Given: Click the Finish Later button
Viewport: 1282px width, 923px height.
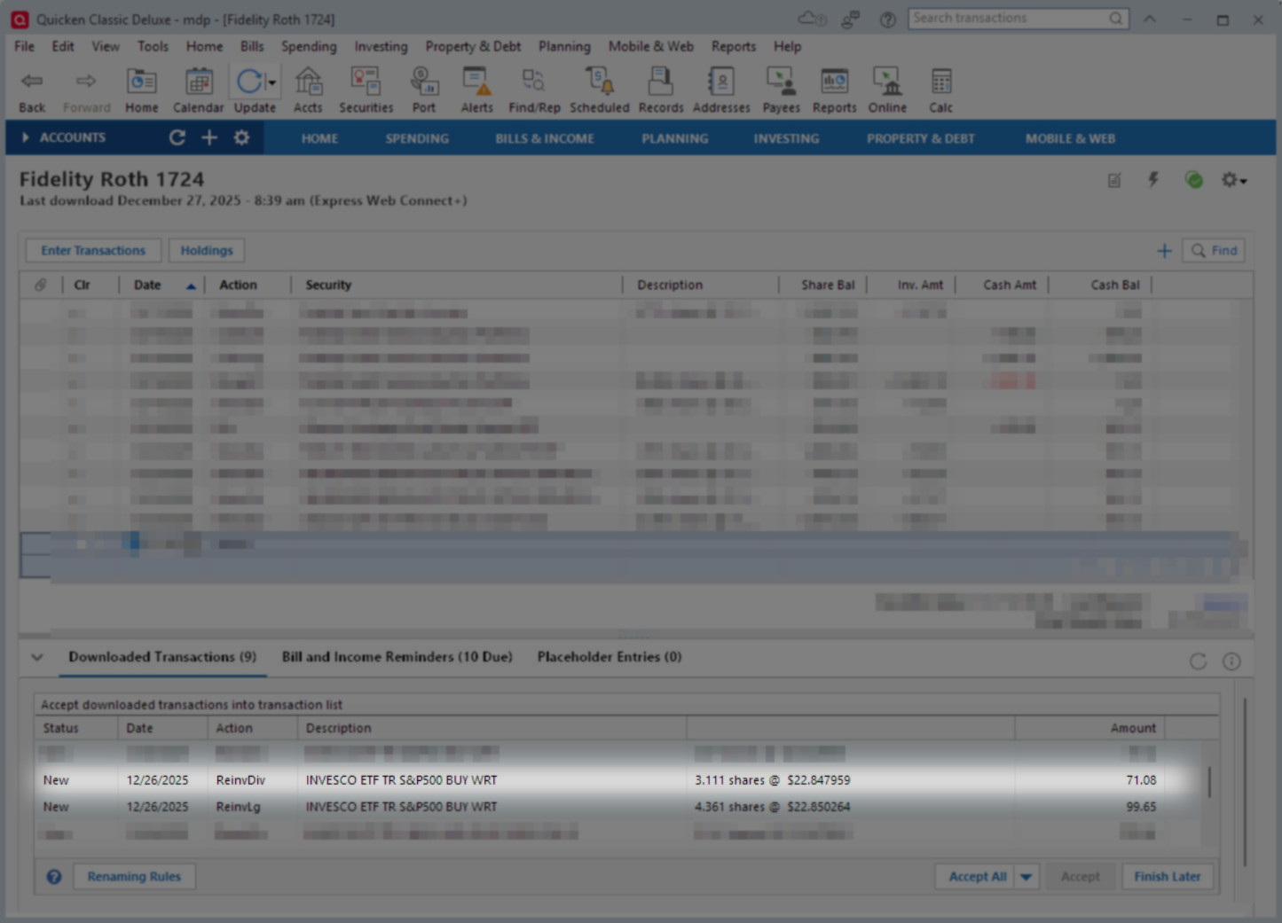Looking at the screenshot, I should (1168, 877).
